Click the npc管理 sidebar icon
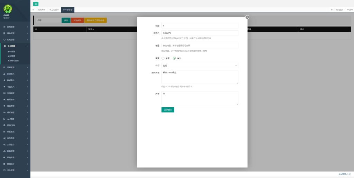The width and height of the screenshot is (354, 178). coord(4,119)
